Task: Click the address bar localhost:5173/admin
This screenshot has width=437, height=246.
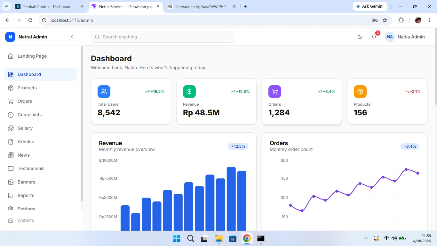Action: point(72,20)
